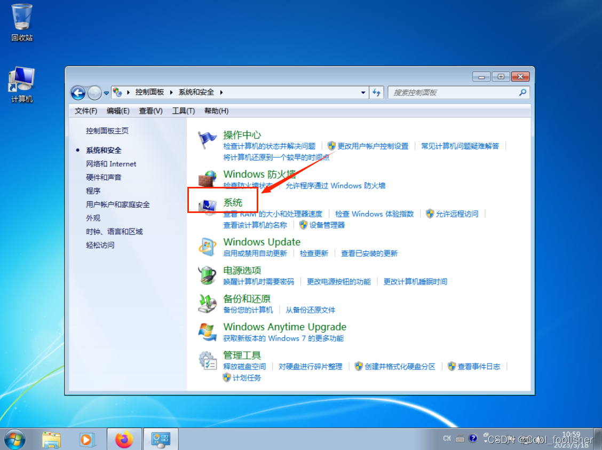This screenshot has height=450, width=602.
Task: Select 硬件和声音 category
Action: 104,177
